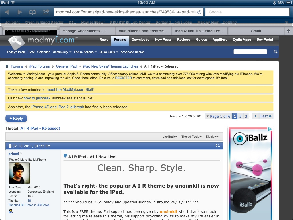
Task: Go to results page 3
Action: 246,116
